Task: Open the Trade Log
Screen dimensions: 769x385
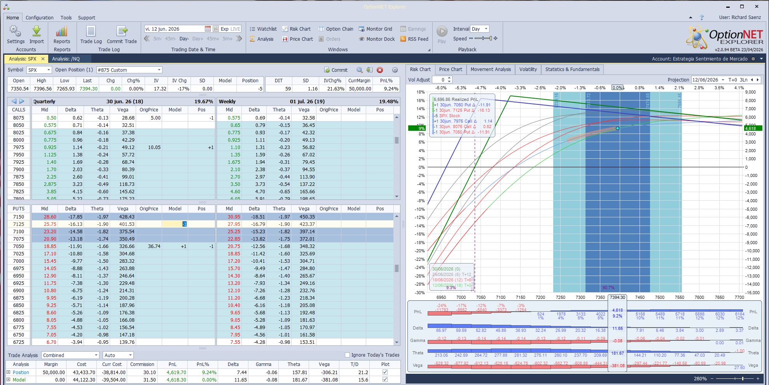Action: pyautogui.click(x=91, y=35)
